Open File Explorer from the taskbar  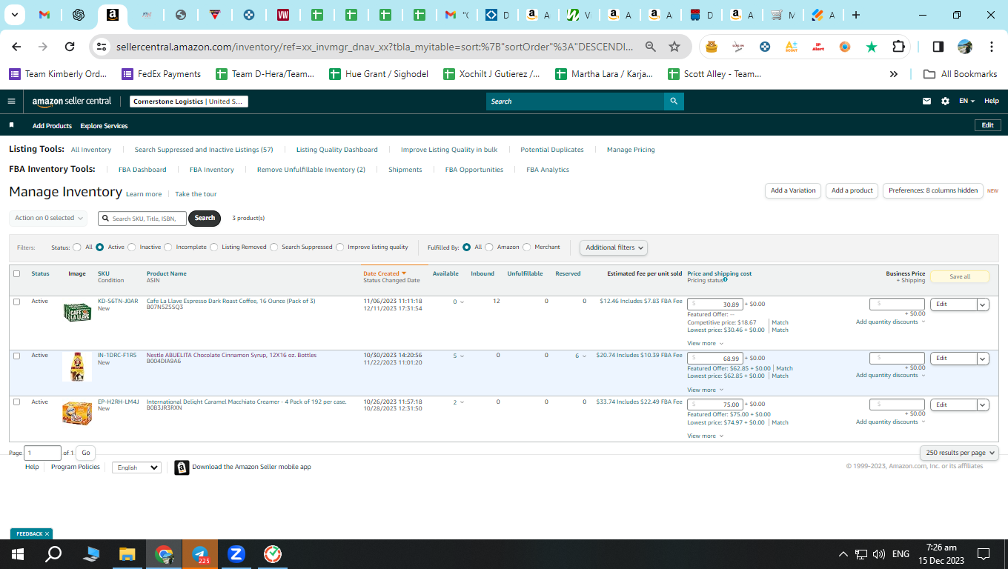tap(127, 554)
